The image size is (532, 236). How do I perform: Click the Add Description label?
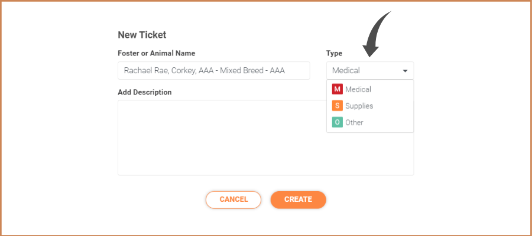tap(145, 92)
